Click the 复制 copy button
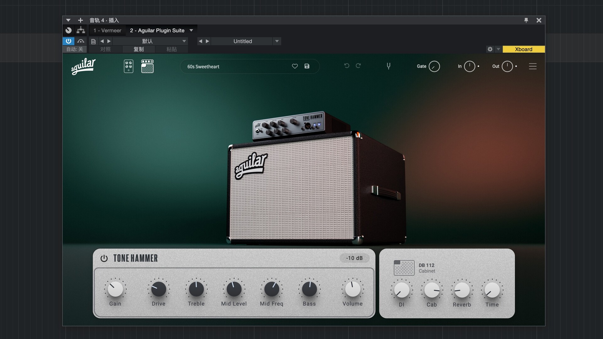Screen dimensions: 603x339 coord(139,49)
